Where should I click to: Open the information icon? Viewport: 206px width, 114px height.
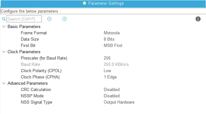pos(198,19)
